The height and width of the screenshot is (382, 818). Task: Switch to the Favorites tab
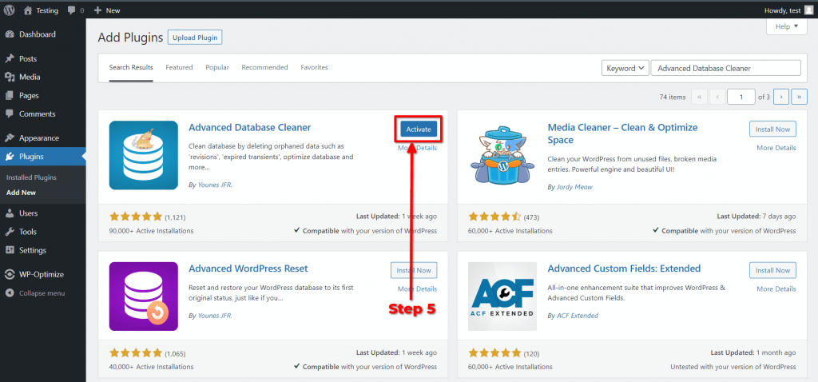click(x=314, y=68)
